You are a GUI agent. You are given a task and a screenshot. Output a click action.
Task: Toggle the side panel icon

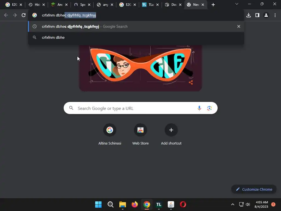[257, 15]
